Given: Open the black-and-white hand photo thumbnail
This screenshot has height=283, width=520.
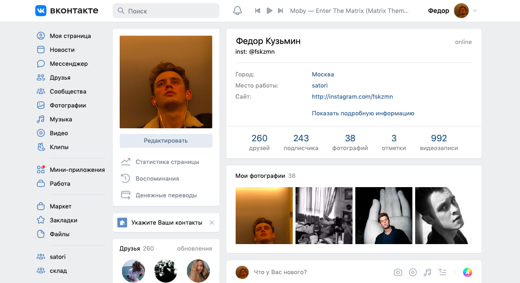Looking at the screenshot, I should click(x=384, y=215).
